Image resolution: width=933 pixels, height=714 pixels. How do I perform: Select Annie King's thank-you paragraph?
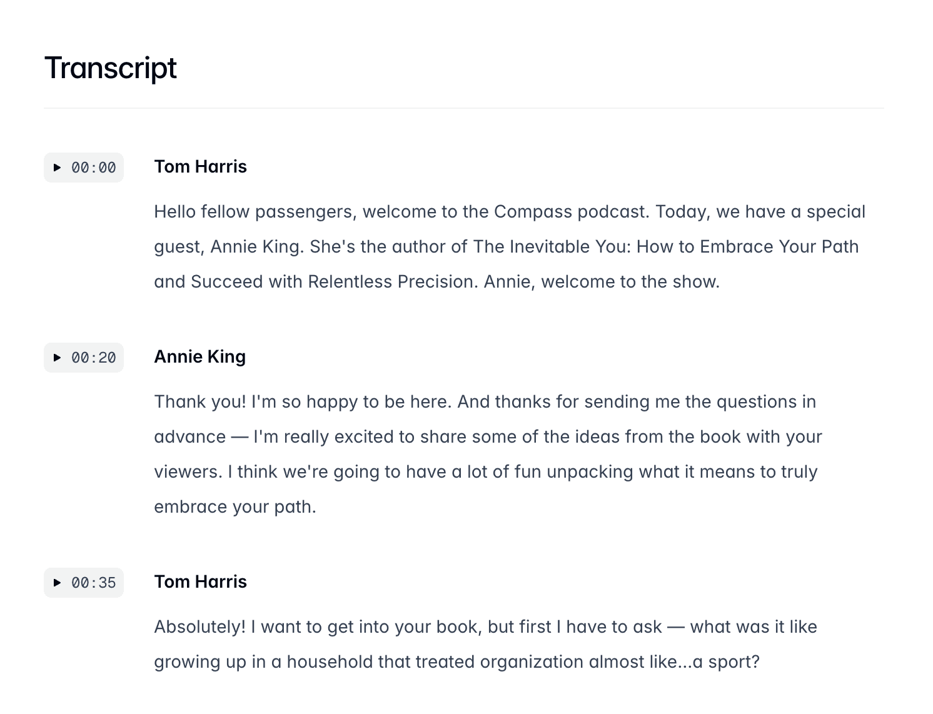(x=488, y=454)
